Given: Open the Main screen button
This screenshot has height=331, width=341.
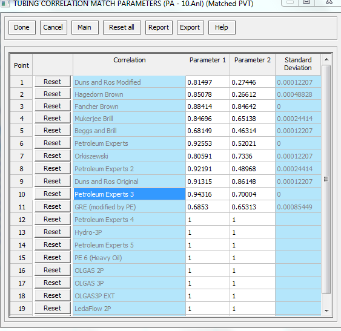Looking at the screenshot, I should [x=85, y=28].
